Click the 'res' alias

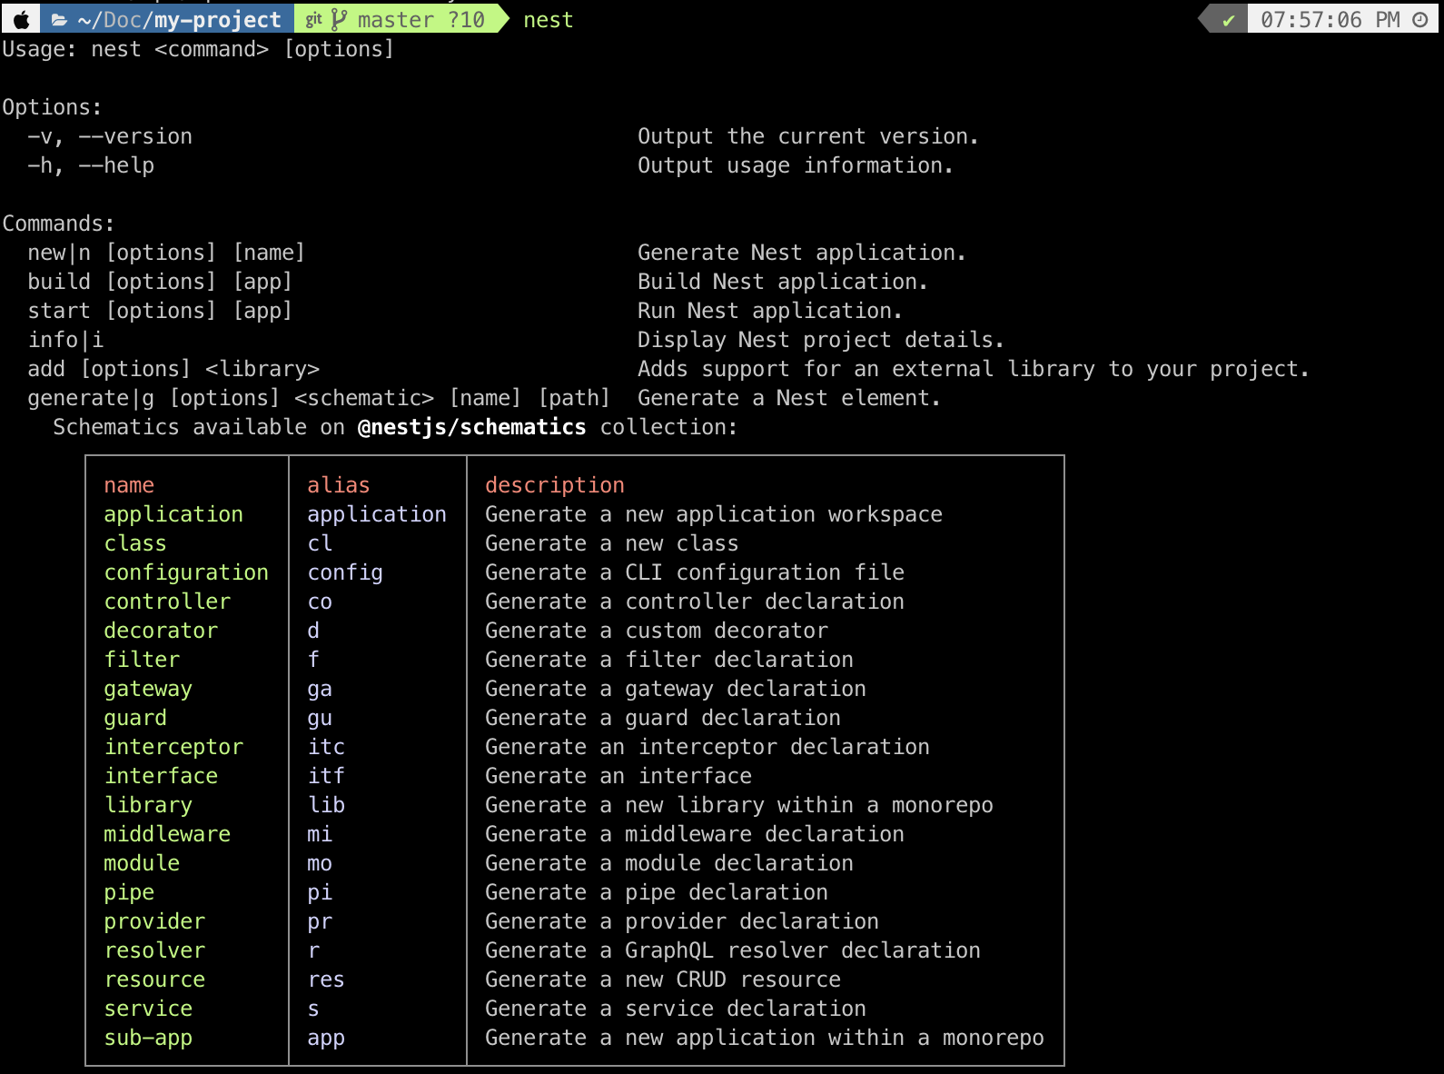coord(326,980)
